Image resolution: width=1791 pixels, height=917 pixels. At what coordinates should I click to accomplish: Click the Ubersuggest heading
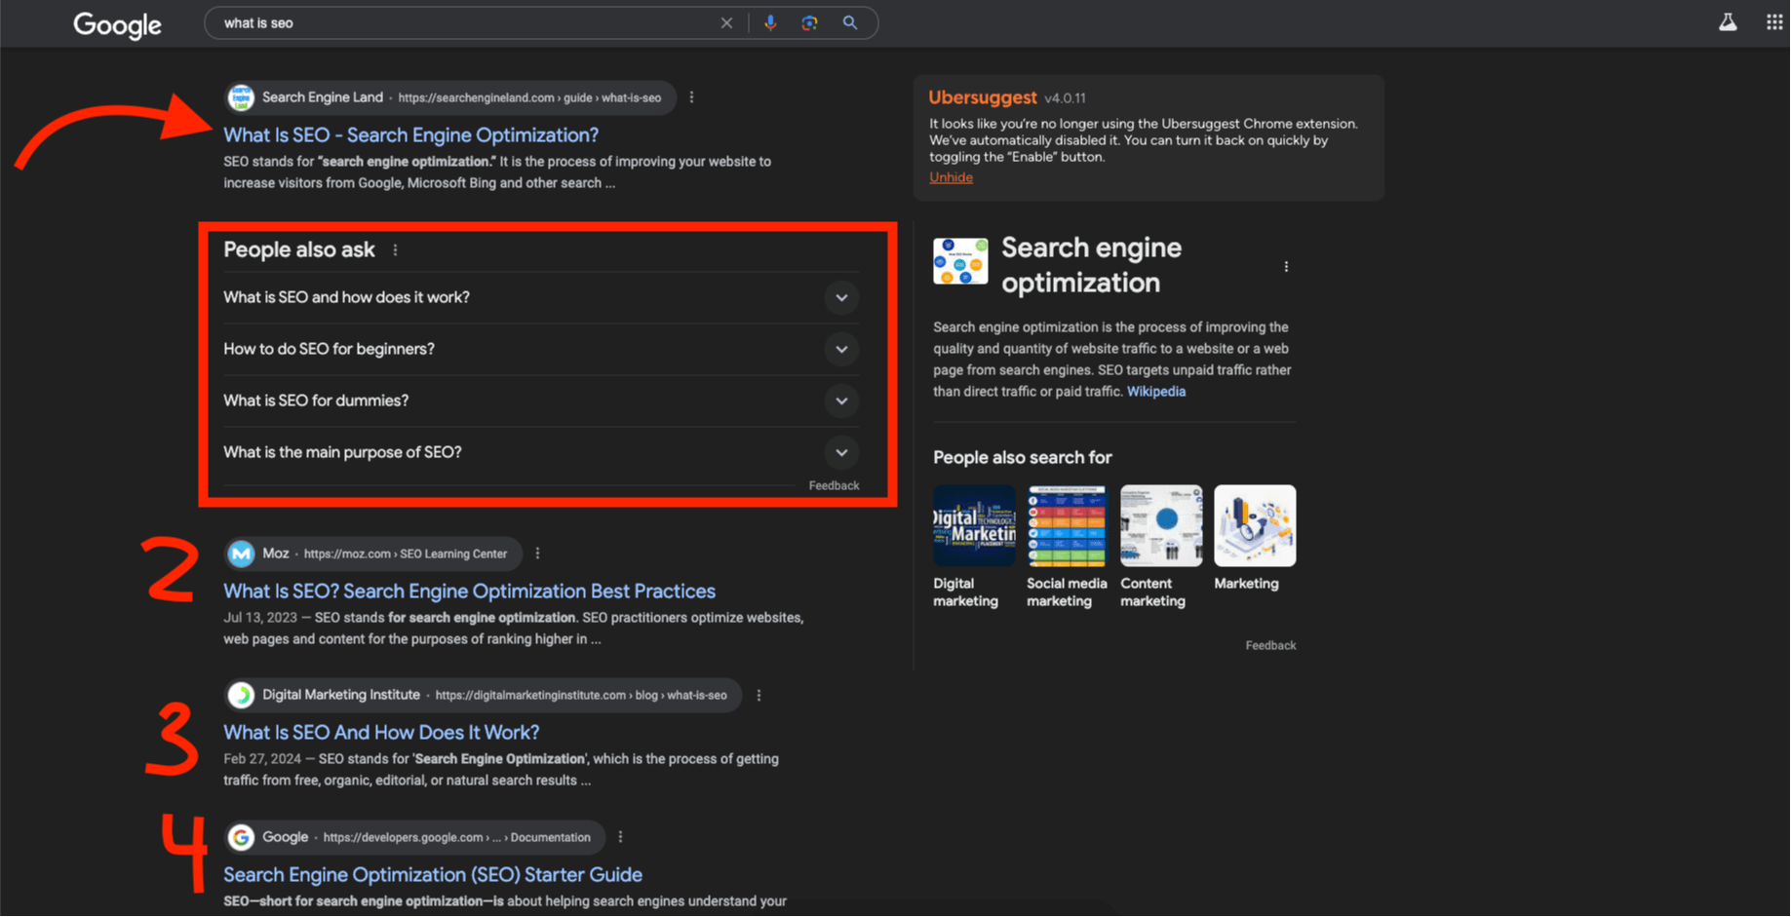[x=982, y=97]
